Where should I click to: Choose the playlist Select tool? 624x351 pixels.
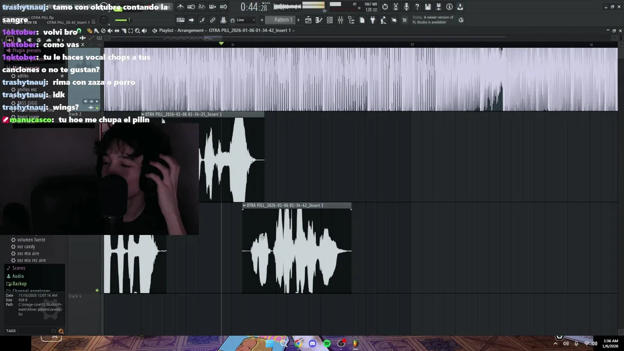(130, 31)
